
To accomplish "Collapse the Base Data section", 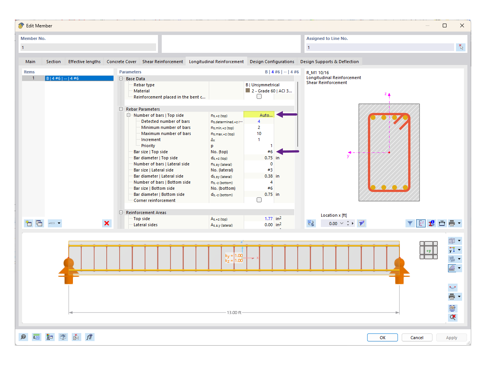I will pyautogui.click(x=121, y=78).
